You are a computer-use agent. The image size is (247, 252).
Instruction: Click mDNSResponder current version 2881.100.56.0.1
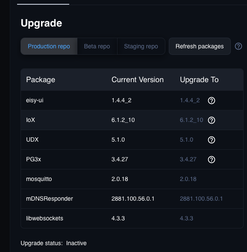point(133,199)
